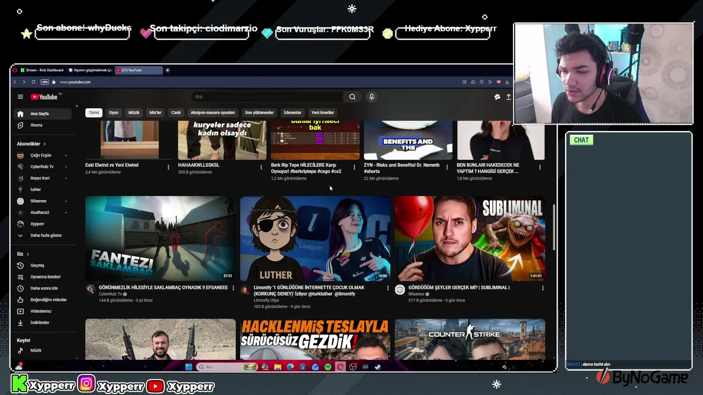Click the search magnifier button

[x=352, y=97]
